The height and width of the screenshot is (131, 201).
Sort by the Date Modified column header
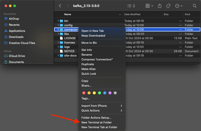tap(132, 14)
